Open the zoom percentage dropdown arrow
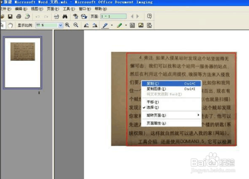 tap(60, 25)
